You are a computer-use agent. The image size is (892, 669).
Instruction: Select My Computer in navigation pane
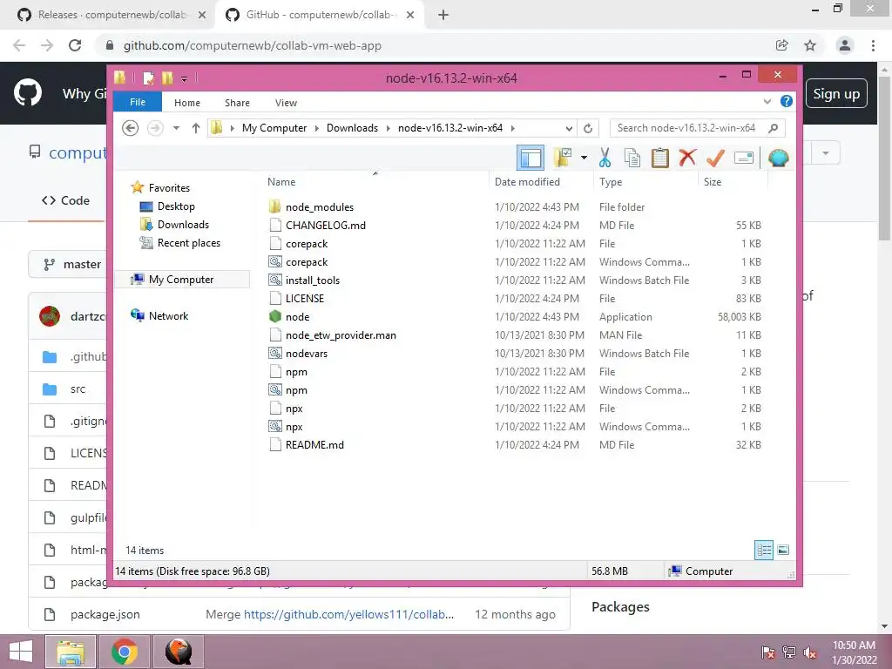pos(181,280)
